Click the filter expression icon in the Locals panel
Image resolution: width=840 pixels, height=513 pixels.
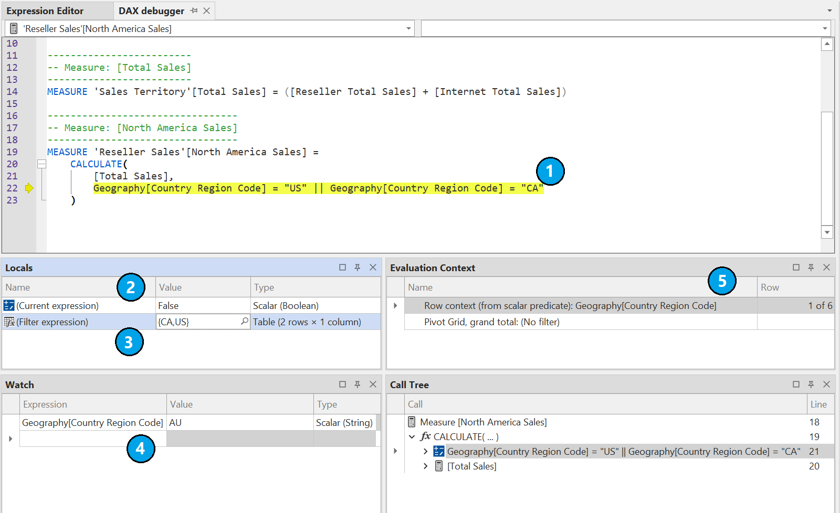[x=9, y=322]
